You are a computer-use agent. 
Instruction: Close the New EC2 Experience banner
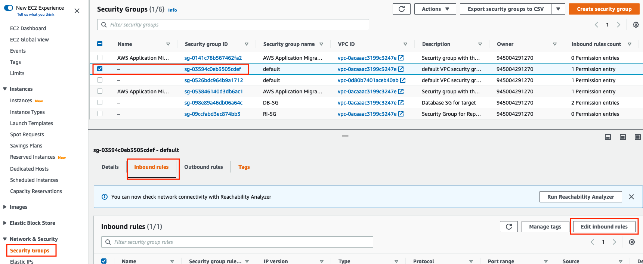(77, 11)
